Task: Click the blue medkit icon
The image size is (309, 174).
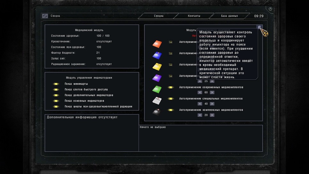Action: 157,55
